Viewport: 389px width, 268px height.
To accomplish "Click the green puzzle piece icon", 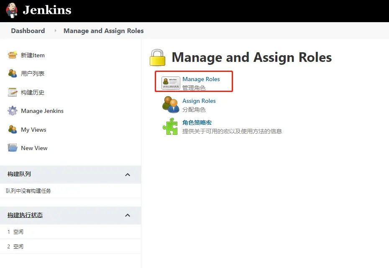I will [170, 126].
